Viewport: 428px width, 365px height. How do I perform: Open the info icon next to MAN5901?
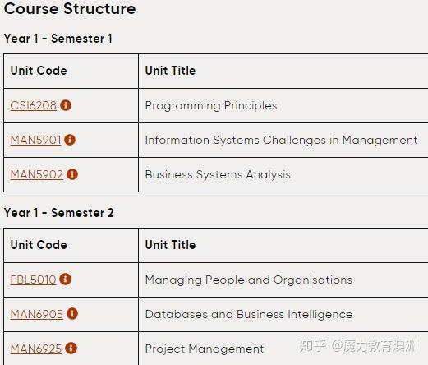[70, 140]
